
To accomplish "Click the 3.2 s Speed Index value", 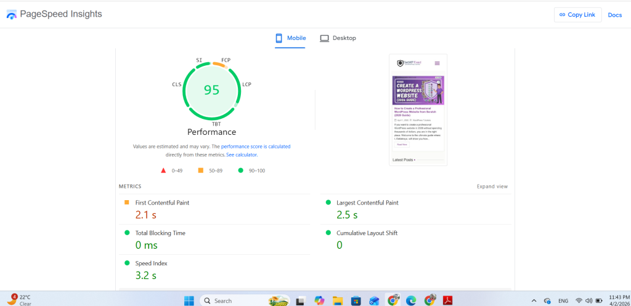I will pyautogui.click(x=145, y=275).
